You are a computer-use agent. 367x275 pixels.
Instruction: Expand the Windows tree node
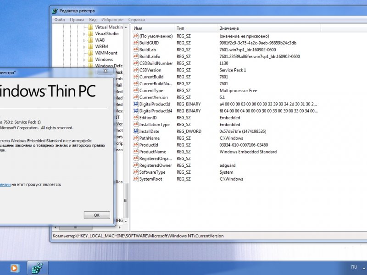84,60
